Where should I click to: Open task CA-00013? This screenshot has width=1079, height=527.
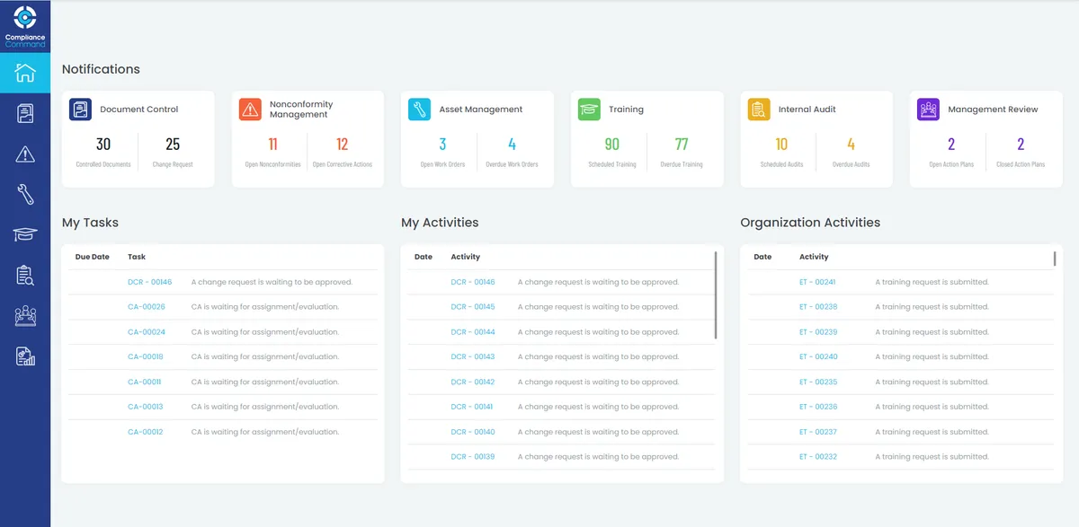click(x=146, y=408)
